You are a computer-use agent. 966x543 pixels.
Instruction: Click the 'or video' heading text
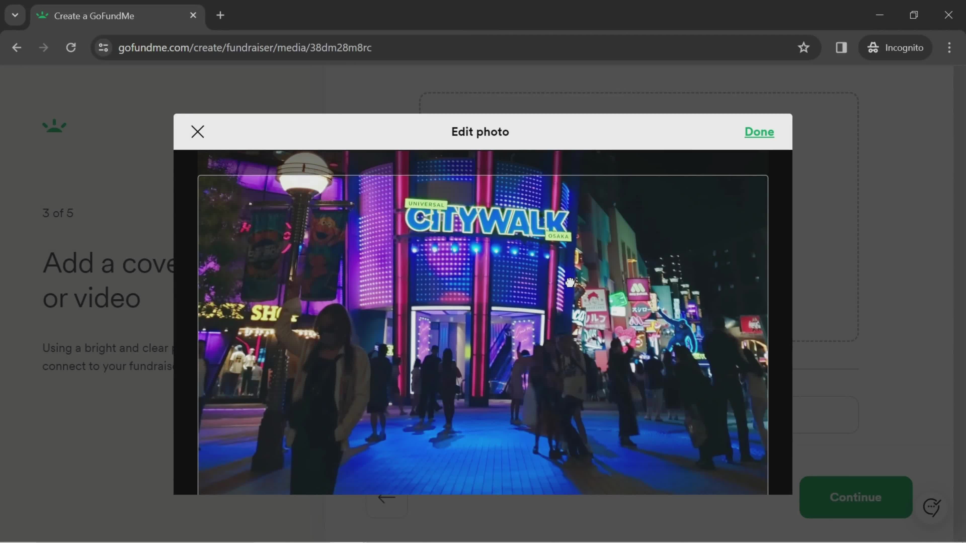tap(92, 298)
